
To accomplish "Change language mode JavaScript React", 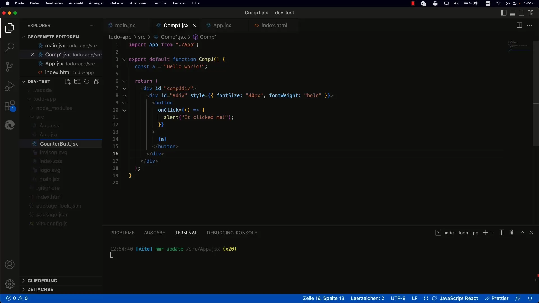I will coord(459,298).
